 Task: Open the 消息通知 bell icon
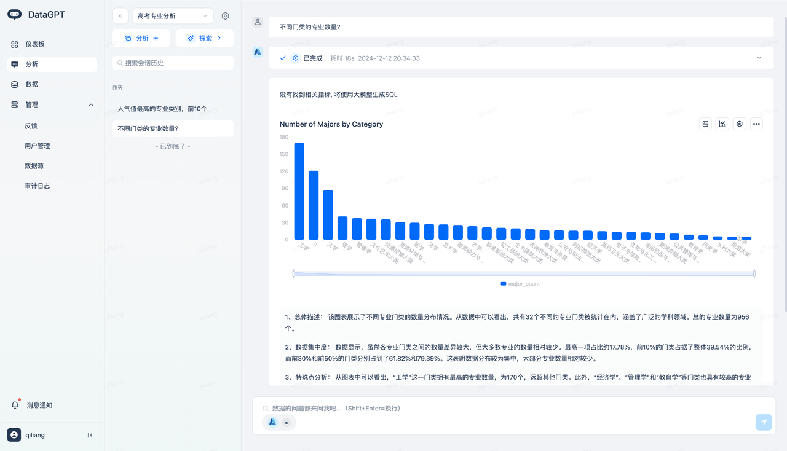(x=15, y=406)
